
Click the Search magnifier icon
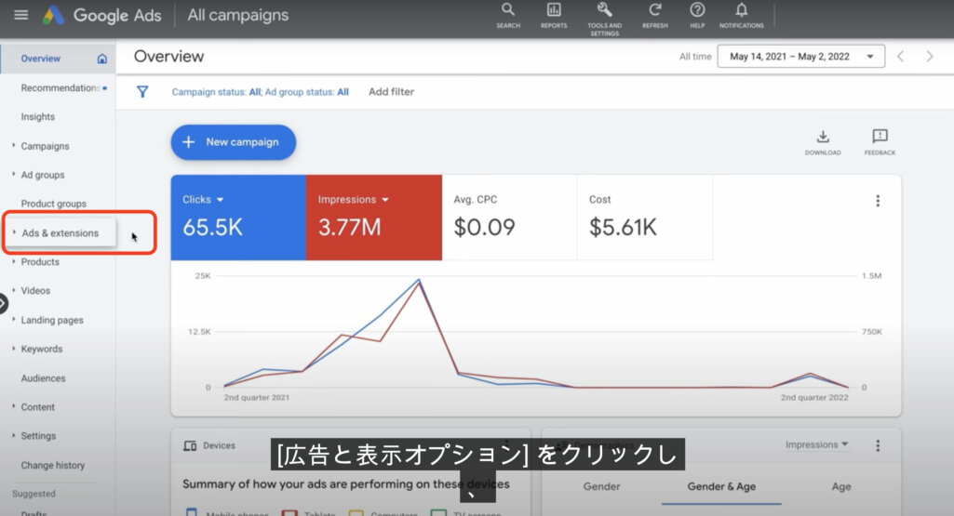[507, 11]
